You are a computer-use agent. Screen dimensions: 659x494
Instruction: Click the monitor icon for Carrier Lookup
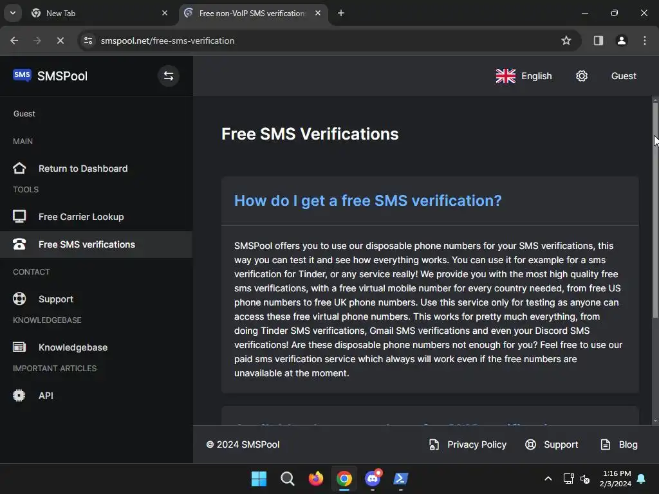click(x=19, y=217)
